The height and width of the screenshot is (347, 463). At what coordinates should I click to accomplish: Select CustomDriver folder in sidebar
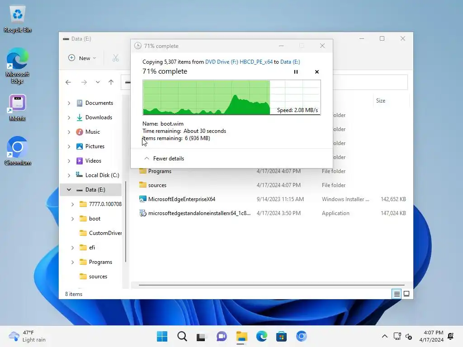pyautogui.click(x=101, y=233)
